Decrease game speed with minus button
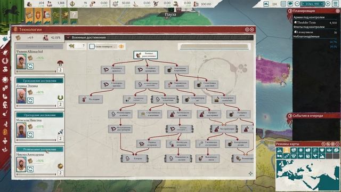The width and height of the screenshot is (341, 192). 297,4
